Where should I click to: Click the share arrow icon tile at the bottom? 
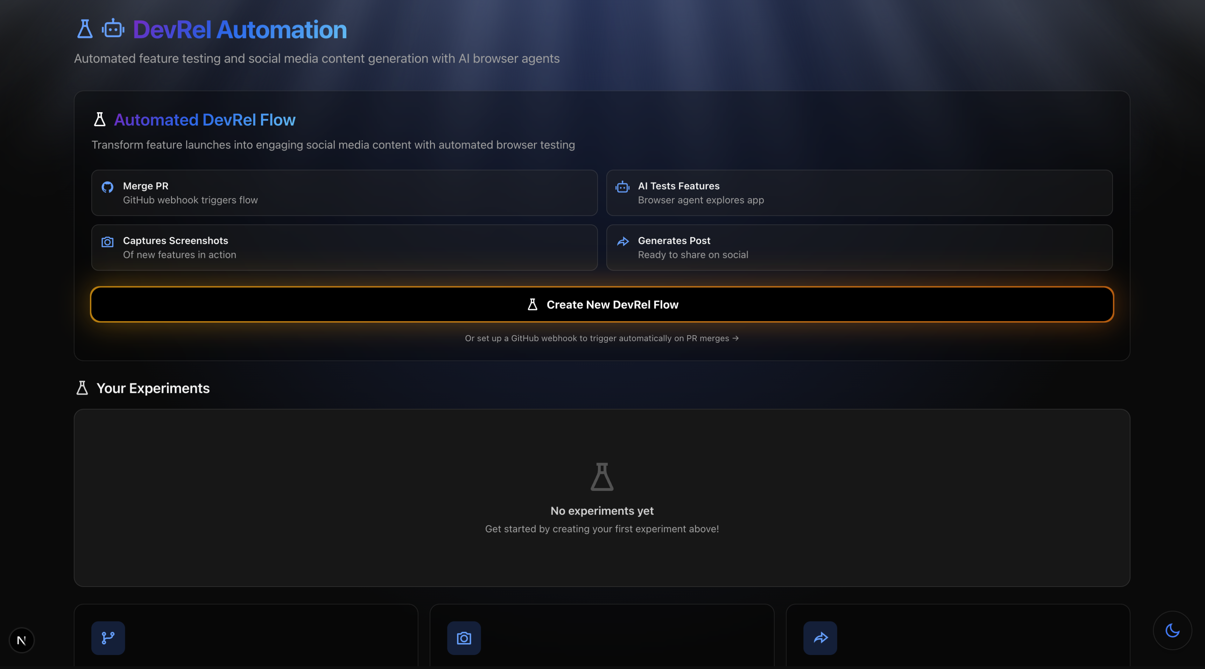pos(819,638)
